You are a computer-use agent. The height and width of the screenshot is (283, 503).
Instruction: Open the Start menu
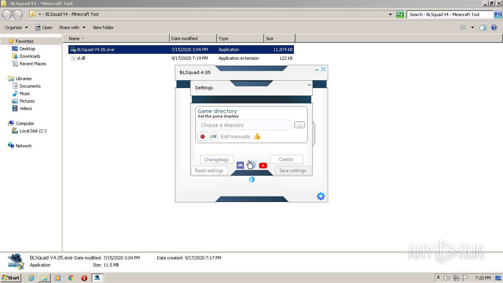pyautogui.click(x=11, y=277)
